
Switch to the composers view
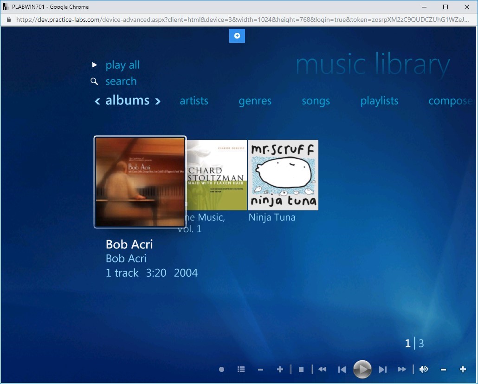point(451,101)
